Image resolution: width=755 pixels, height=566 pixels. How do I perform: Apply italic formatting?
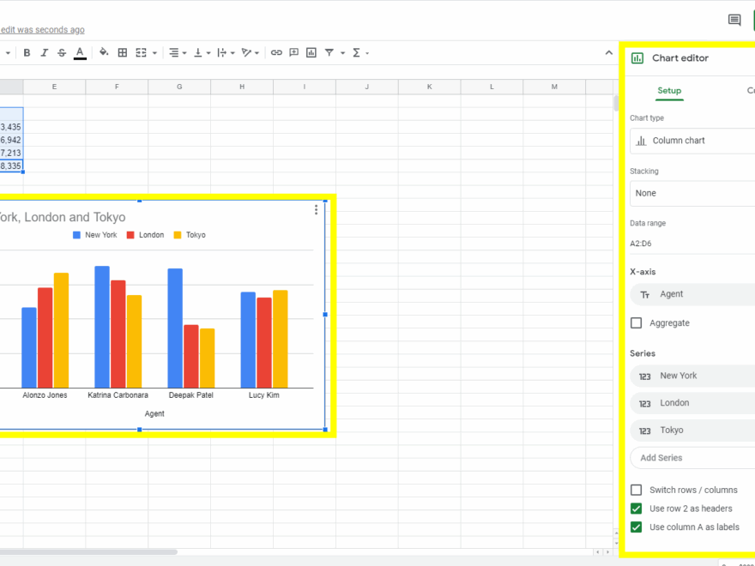coord(44,52)
